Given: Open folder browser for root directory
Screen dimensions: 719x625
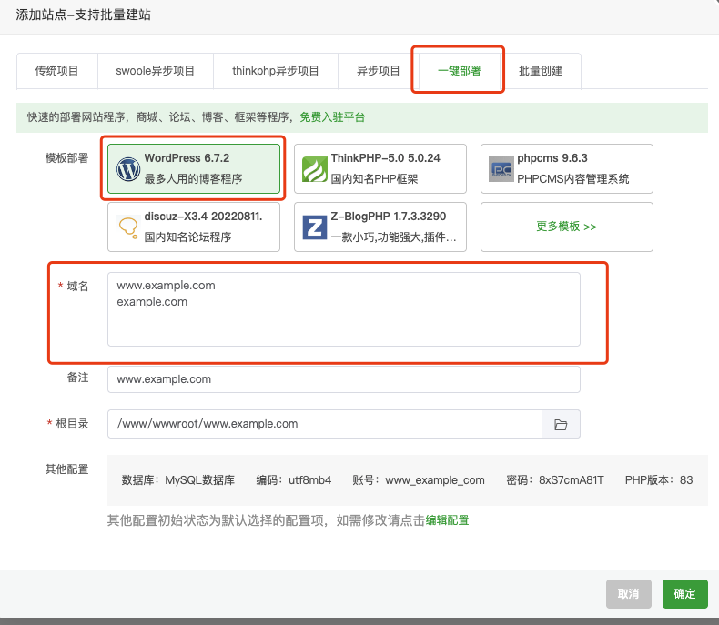Looking at the screenshot, I should point(561,424).
